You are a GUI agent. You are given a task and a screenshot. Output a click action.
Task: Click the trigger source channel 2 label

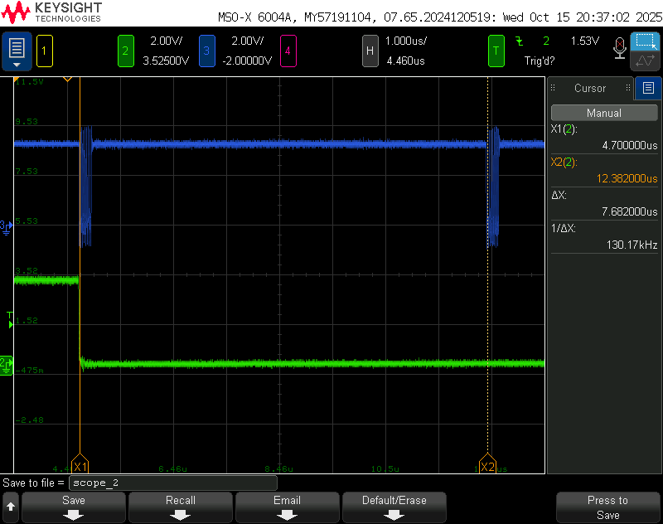click(x=546, y=41)
